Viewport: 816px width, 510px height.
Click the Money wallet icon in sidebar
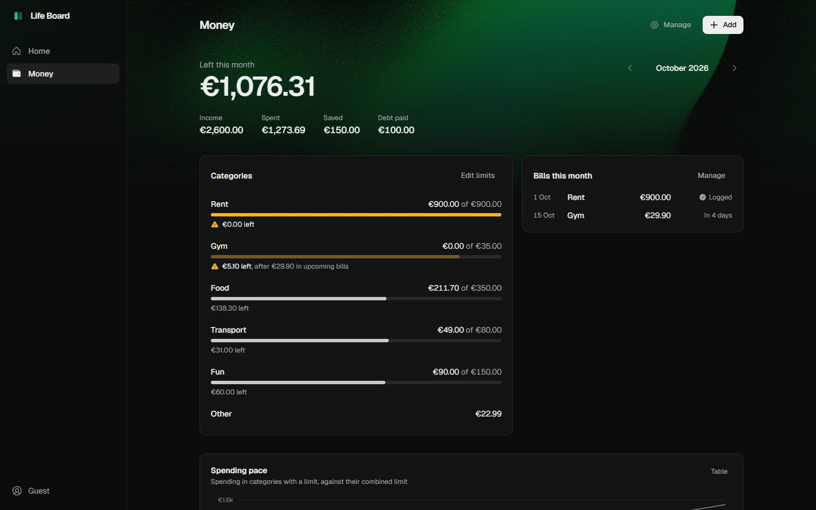coord(16,74)
